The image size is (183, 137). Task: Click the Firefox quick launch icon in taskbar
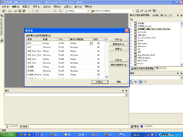21,135
